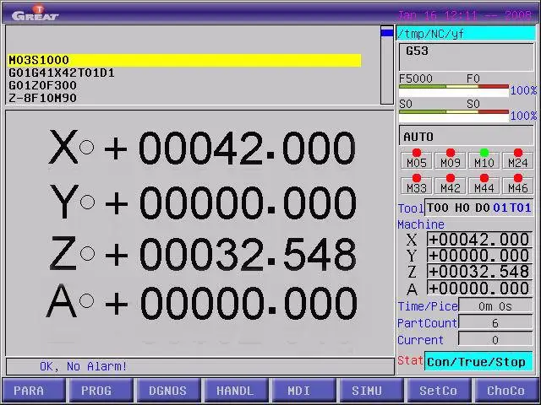Click large X position +00042.000
This screenshot has width=541, height=405.
[230, 148]
